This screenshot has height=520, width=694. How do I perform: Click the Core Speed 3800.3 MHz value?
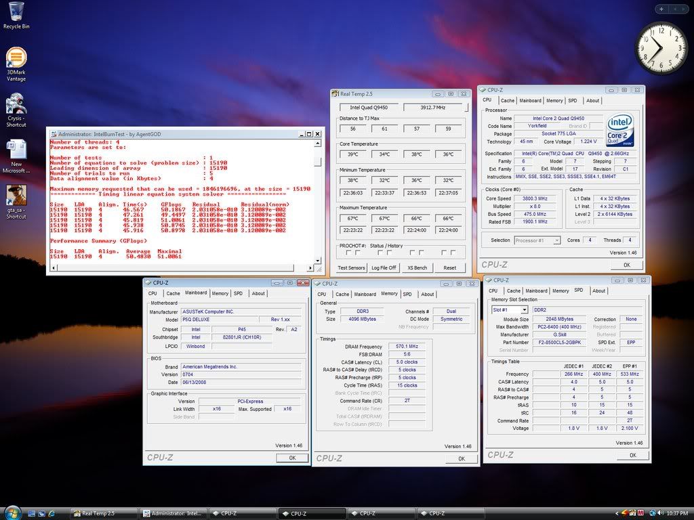(535, 198)
